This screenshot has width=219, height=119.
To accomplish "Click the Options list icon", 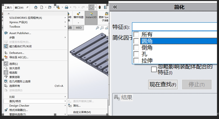I will point(105,7).
